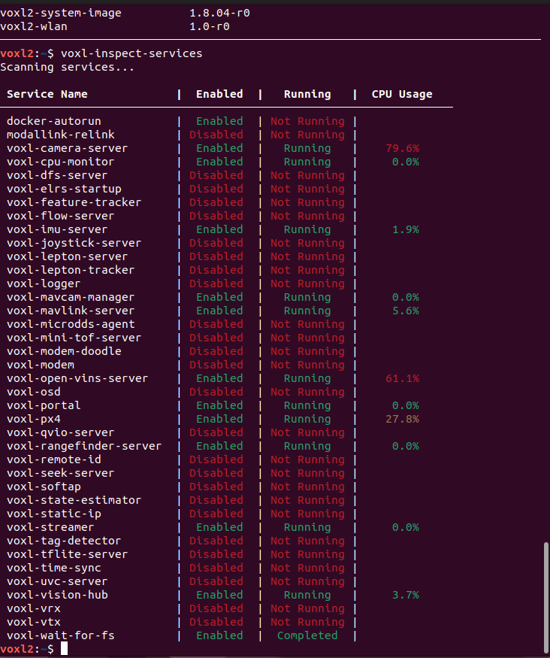
Task: Click the Disabled status of modallink-relink
Action: [216, 135]
